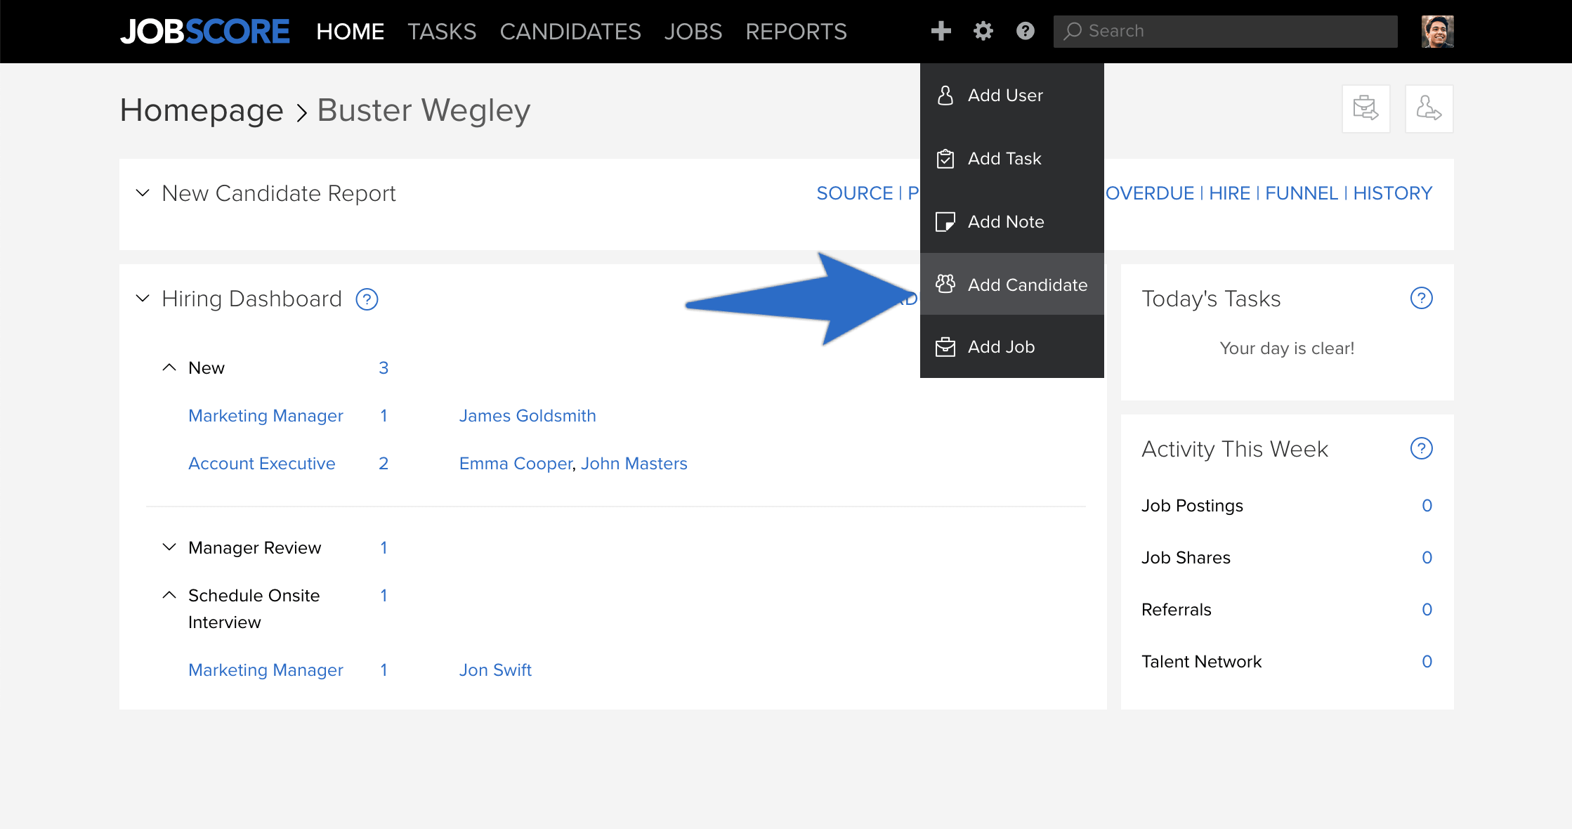
Task: Click the email/share page icon button
Action: (x=1365, y=109)
